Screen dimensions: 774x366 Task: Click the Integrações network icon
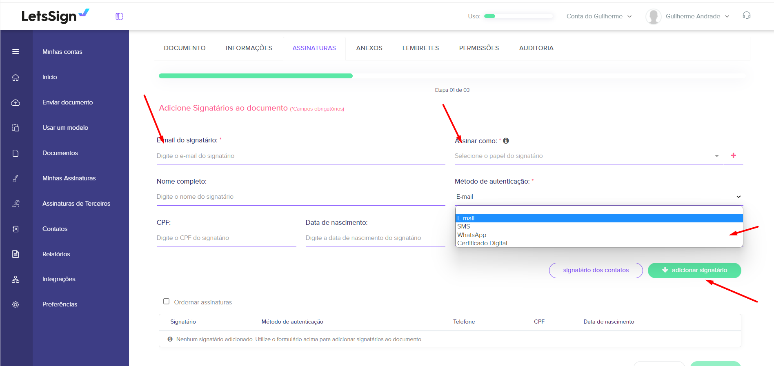pos(16,279)
